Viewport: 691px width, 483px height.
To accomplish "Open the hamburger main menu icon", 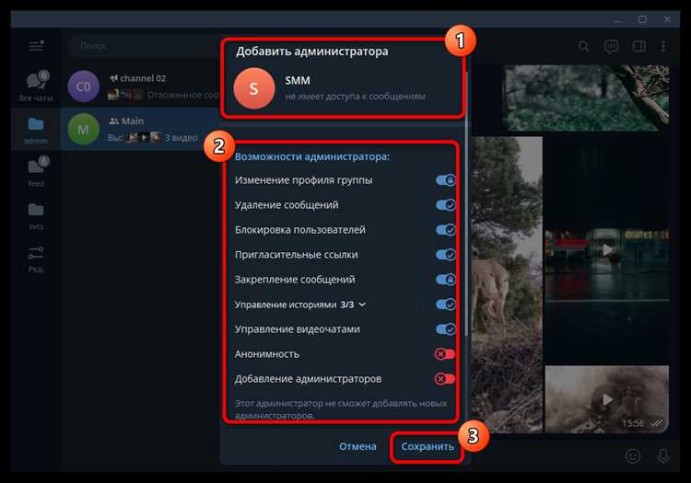I will pos(36,45).
